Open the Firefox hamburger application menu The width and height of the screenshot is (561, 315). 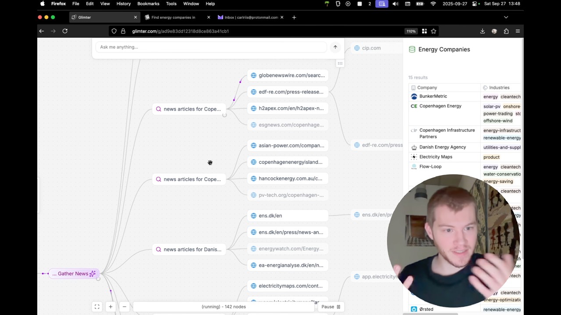518,31
